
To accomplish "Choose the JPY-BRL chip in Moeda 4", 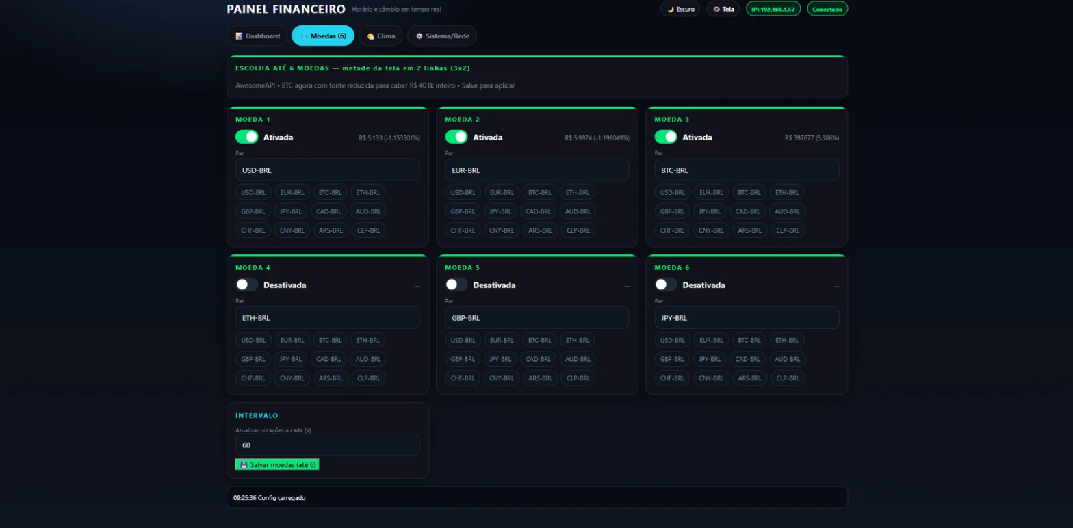I will [292, 359].
